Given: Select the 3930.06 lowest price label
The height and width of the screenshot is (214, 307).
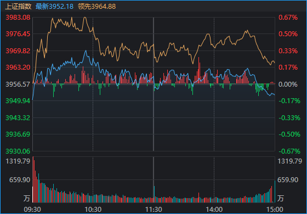Looking at the screenshot, I should [18, 151].
